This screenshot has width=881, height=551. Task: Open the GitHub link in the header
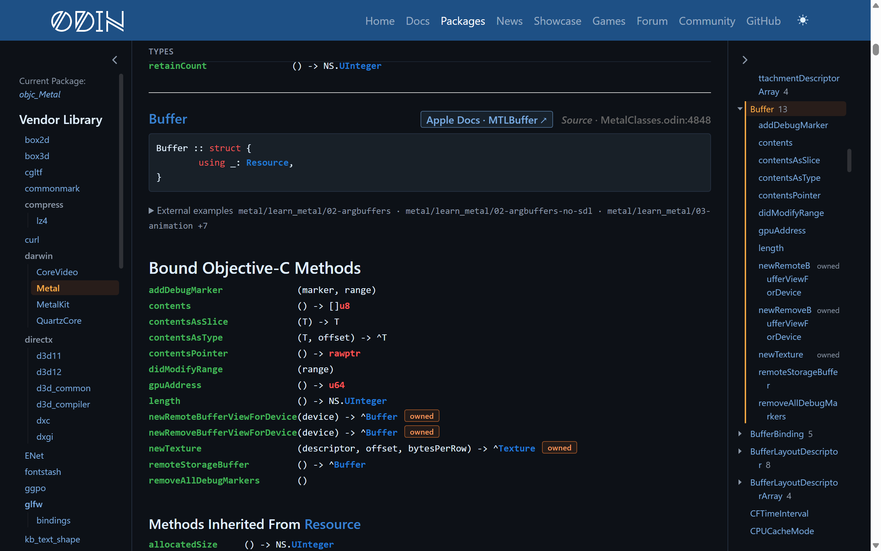763,21
